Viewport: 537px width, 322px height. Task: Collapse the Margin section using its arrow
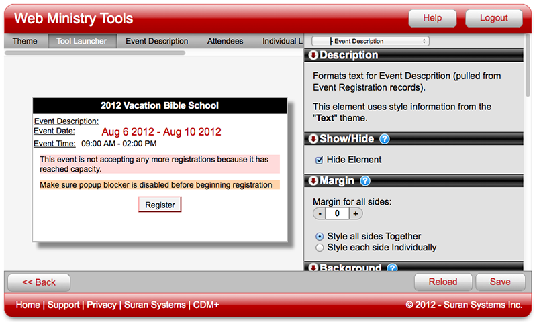(313, 181)
